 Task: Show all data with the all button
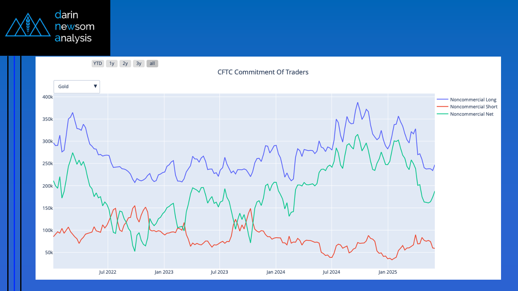(x=152, y=63)
